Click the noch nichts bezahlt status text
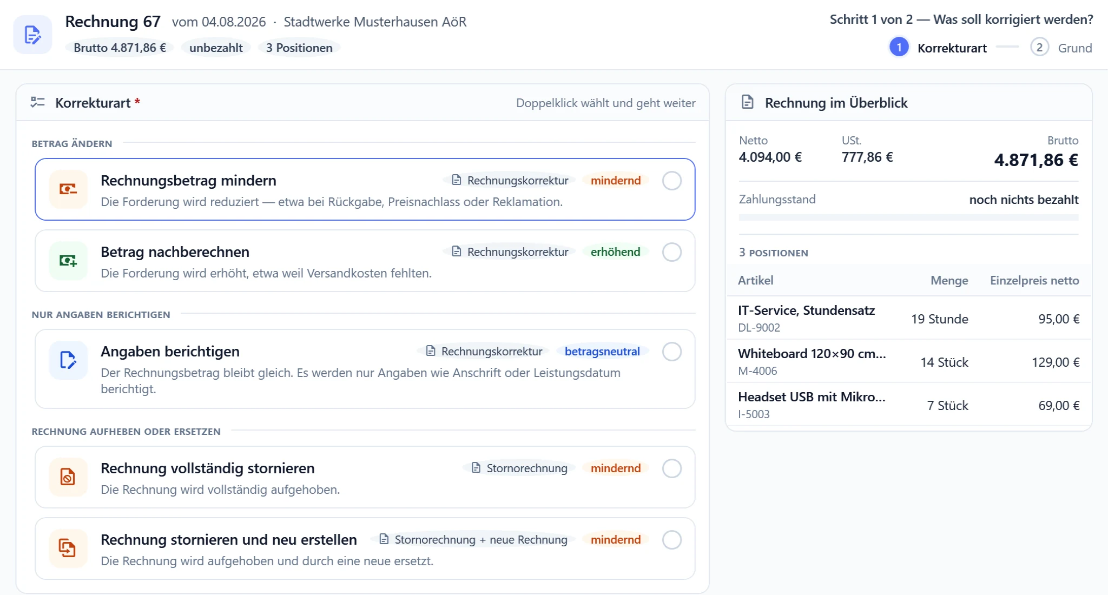The height and width of the screenshot is (595, 1108). (1024, 200)
